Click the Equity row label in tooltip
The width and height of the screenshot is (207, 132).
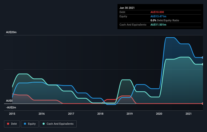pos(123,16)
